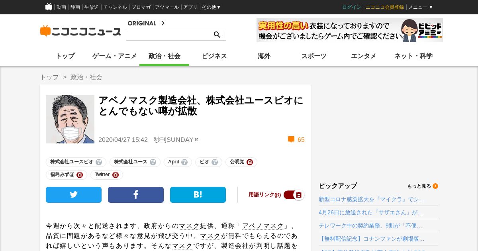The image size is (478, 251).
Task: Click question mark icon beside April tag
Action: pos(184,162)
